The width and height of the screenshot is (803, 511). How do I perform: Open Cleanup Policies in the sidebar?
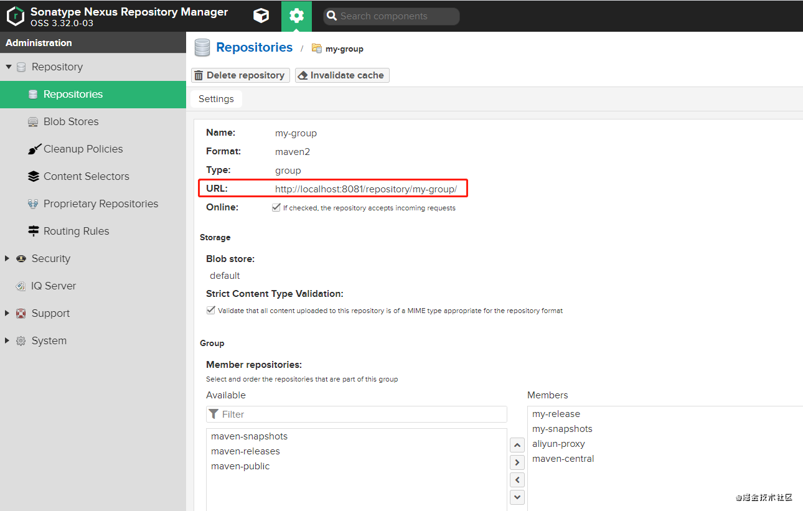coord(93,149)
